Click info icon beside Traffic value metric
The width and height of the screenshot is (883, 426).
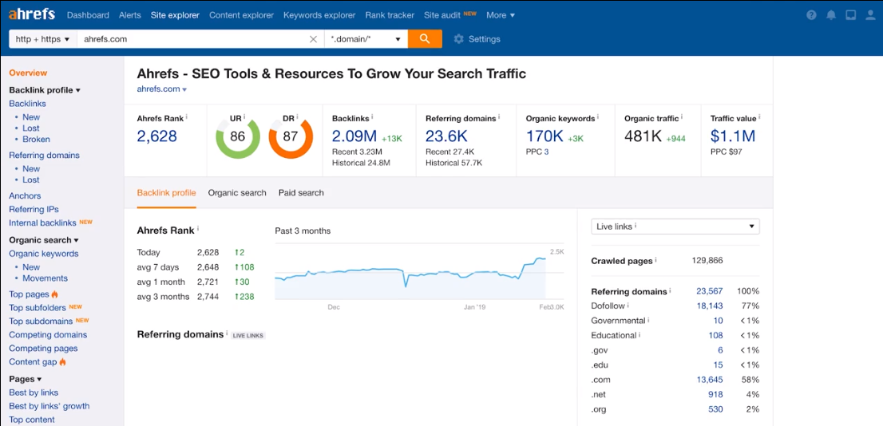pos(759,117)
